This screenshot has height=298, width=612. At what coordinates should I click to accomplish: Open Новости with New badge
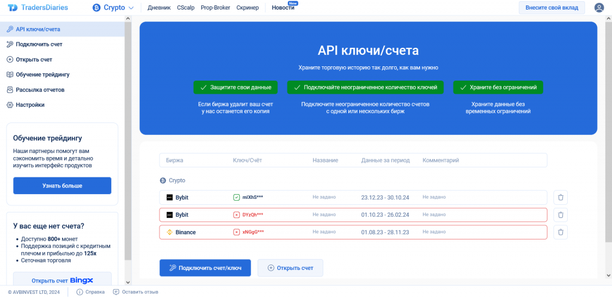(283, 8)
